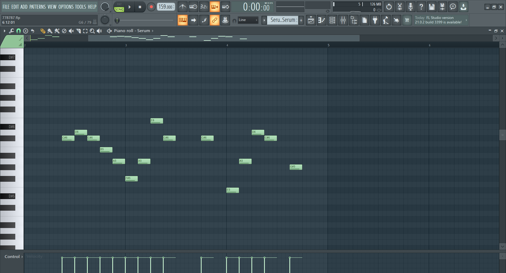Select the Select tool
Screen dimensions: 506x273
click(x=85, y=31)
